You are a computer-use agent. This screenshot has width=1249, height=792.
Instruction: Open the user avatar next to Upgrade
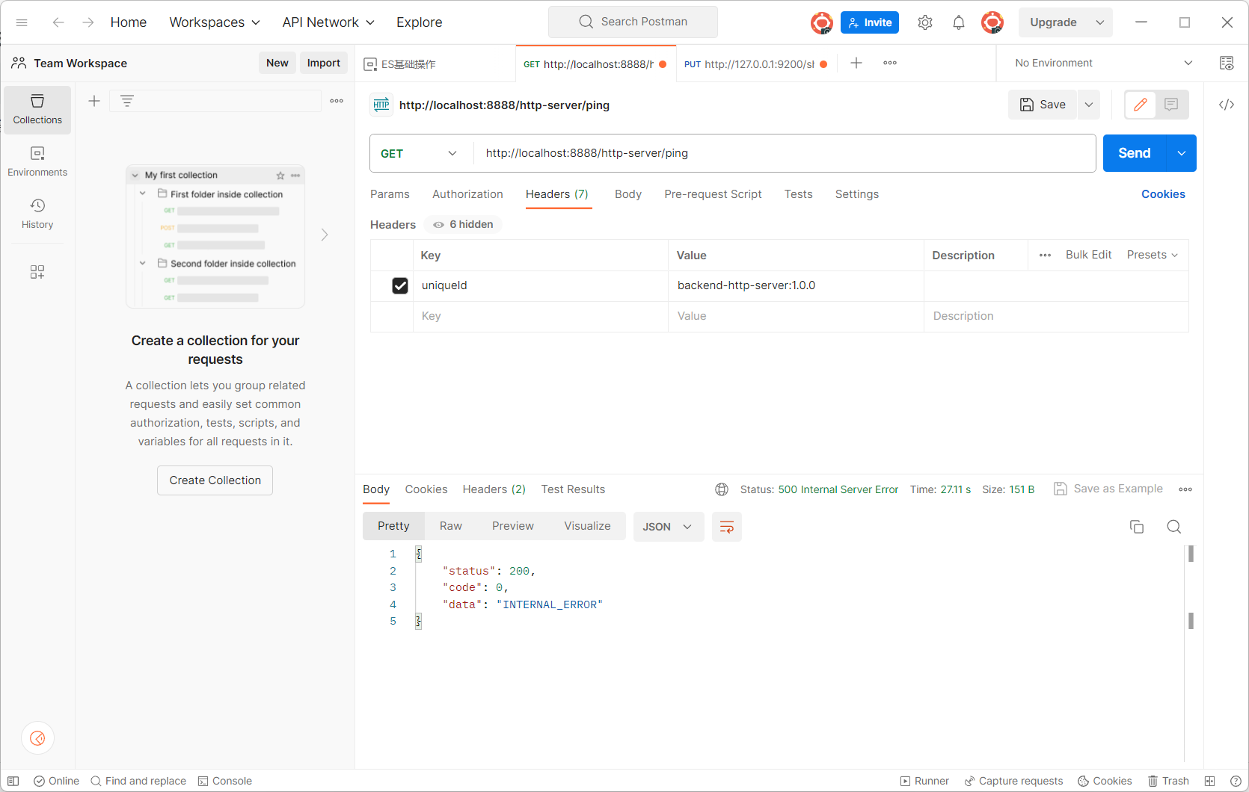coord(992,22)
